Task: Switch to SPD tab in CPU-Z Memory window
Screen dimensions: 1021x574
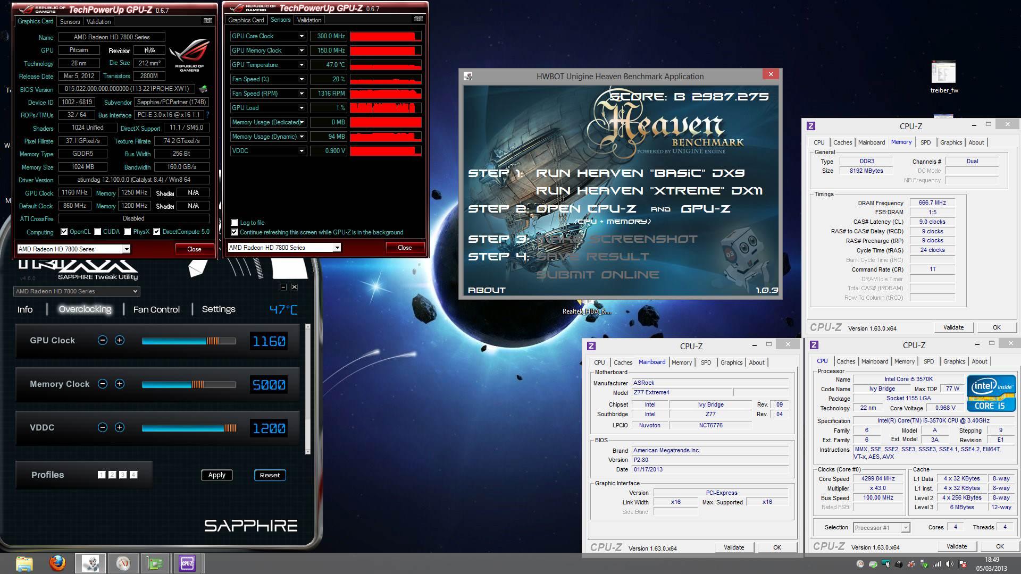Action: click(x=926, y=142)
